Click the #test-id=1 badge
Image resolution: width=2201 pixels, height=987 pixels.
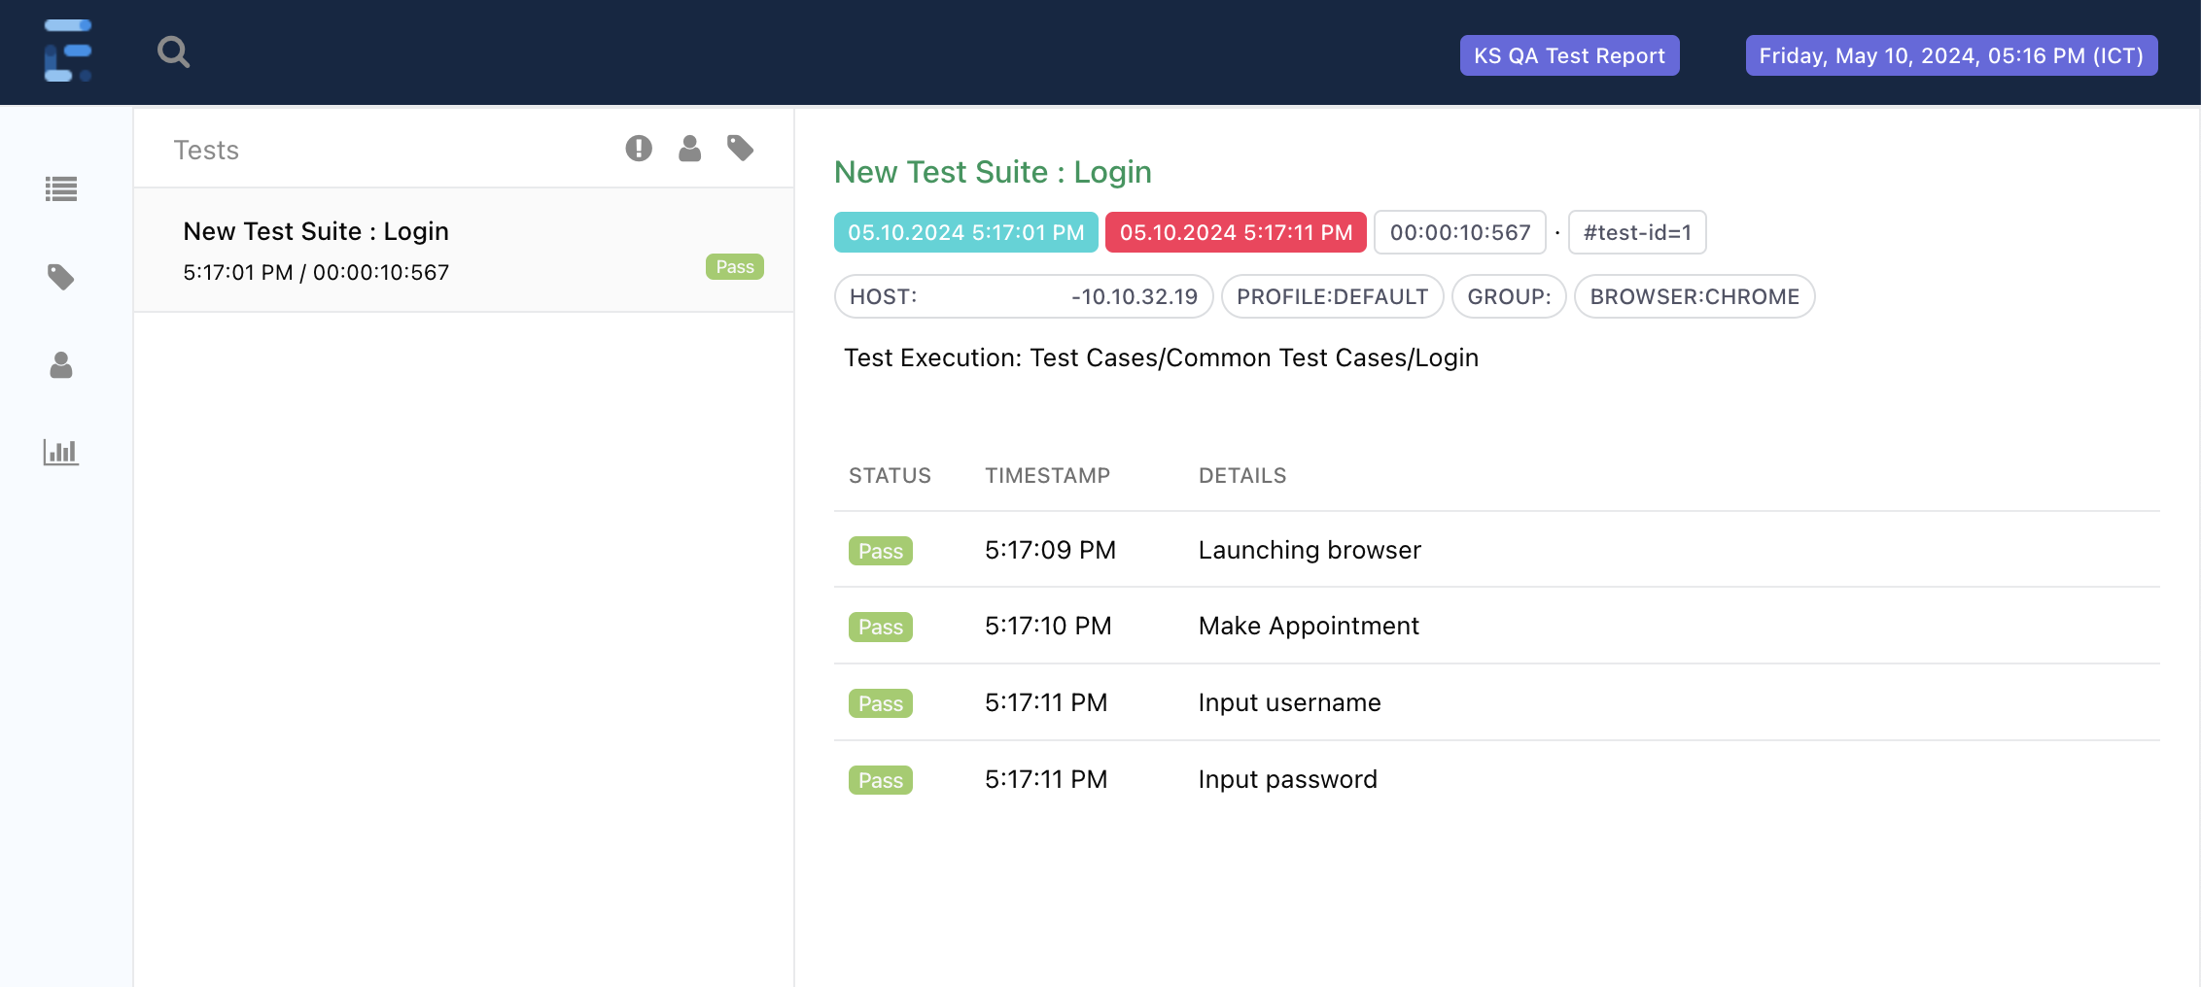click(x=1636, y=232)
